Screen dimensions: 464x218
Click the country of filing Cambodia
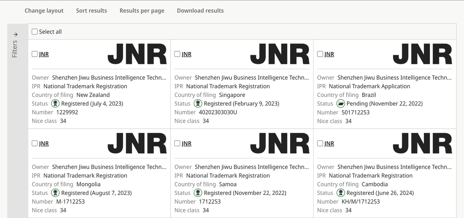[x=375, y=184]
